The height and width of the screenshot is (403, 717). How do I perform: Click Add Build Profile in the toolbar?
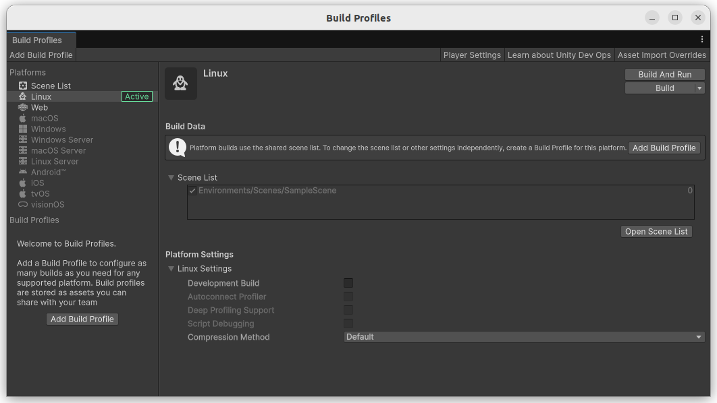click(x=41, y=55)
